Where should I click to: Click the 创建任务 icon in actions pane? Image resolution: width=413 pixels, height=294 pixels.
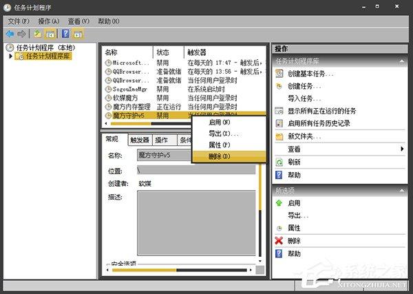279,86
